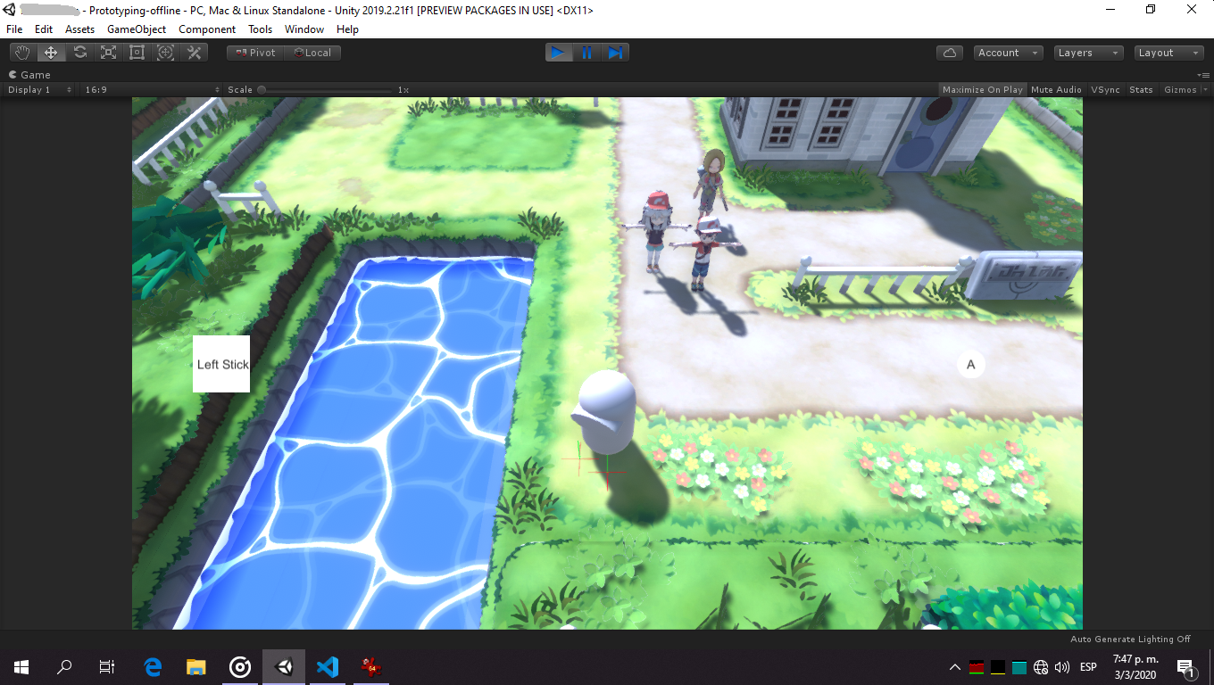Open the volume tray icon

[1062, 667]
